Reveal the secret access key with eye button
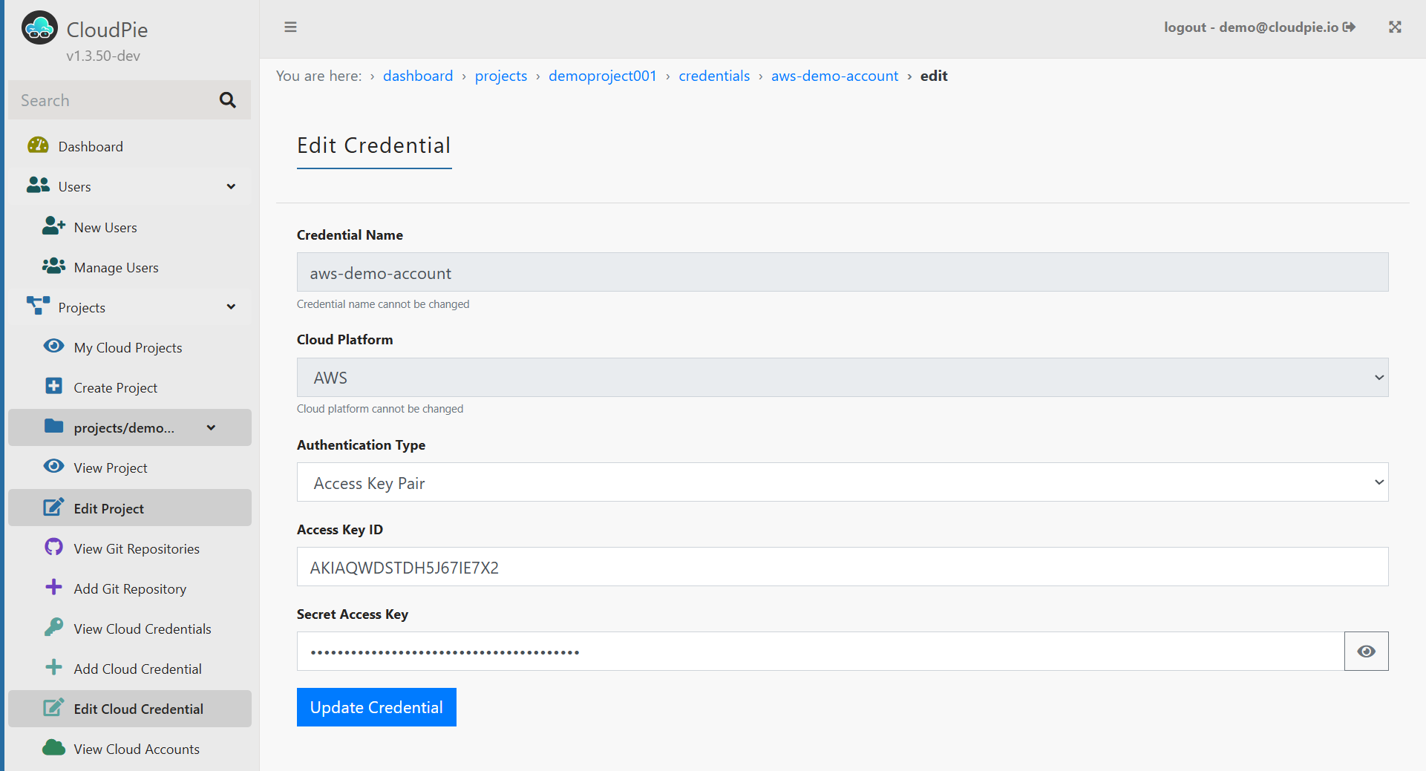Image resolution: width=1426 pixels, height=771 pixels. click(1366, 652)
